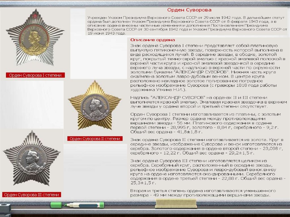Pick the green marker on the tray

coord(84,205)
